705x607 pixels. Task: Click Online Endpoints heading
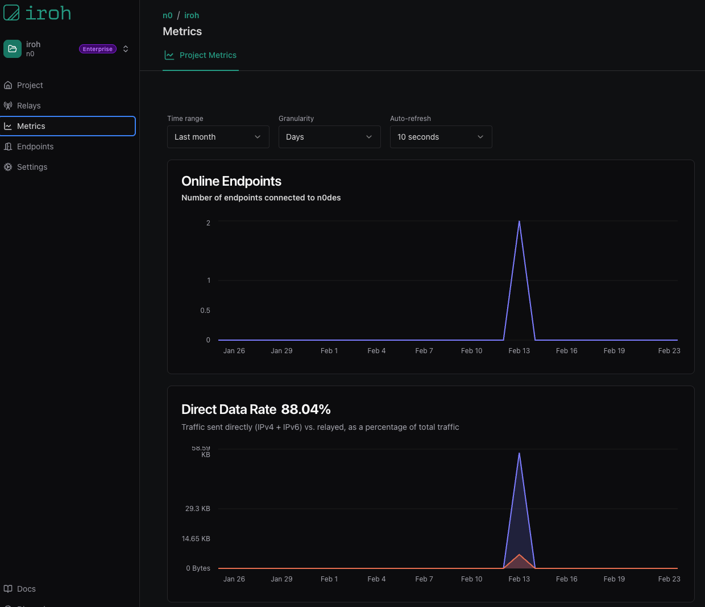pos(231,181)
